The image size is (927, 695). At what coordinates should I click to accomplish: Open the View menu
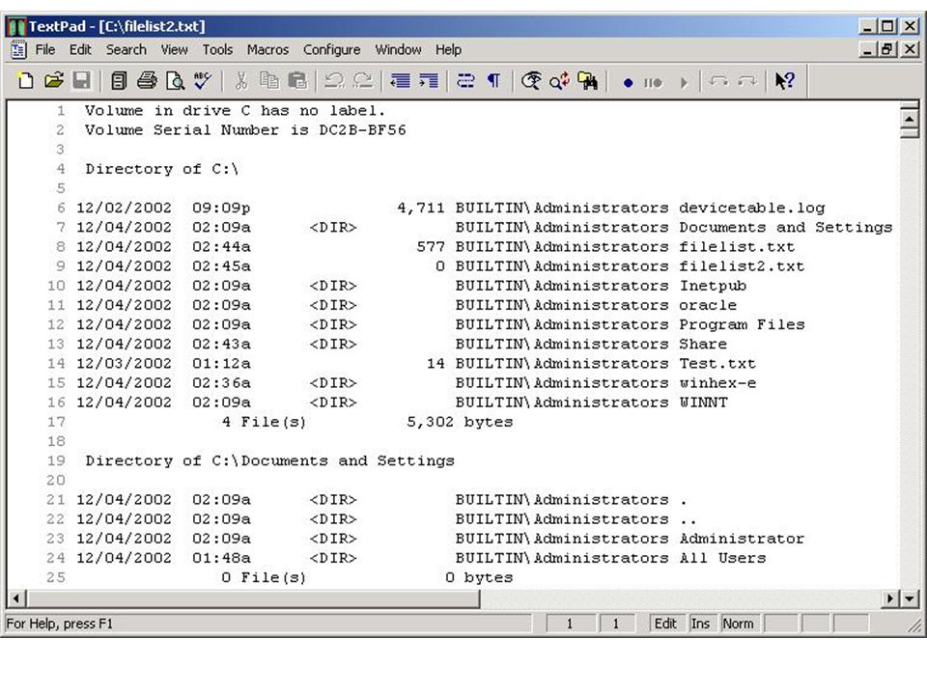tap(174, 49)
